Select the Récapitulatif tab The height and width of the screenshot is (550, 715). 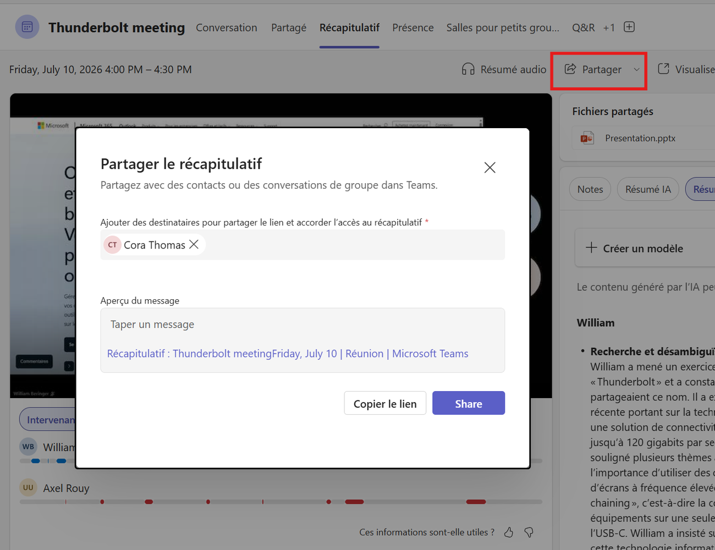pyautogui.click(x=349, y=28)
